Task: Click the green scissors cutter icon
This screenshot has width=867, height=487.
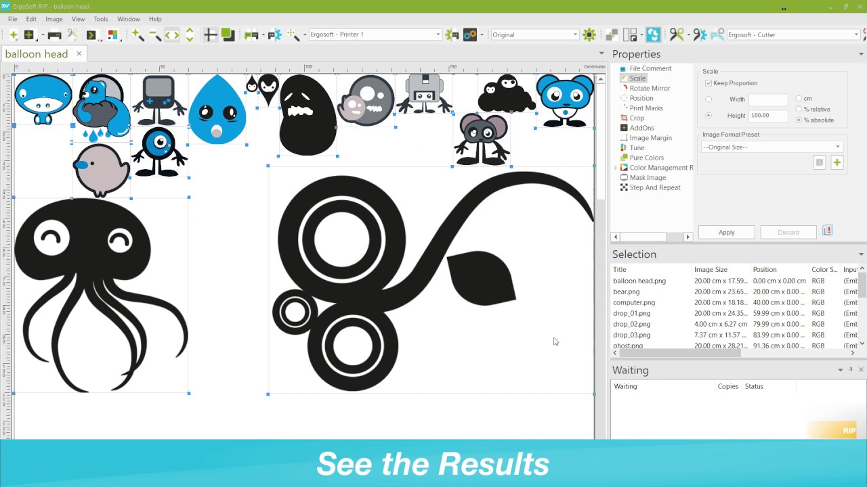Action: (676, 34)
